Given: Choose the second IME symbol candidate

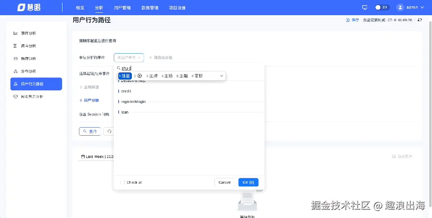Looking at the screenshot, I should point(138,76).
